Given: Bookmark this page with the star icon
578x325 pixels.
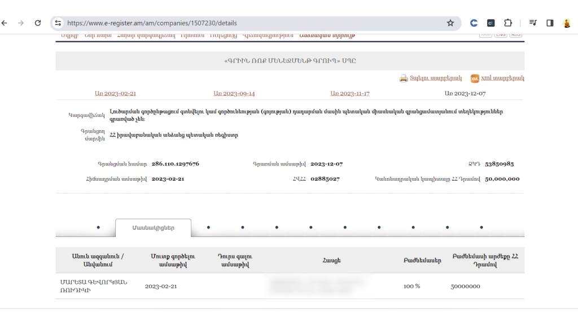Looking at the screenshot, I should [x=450, y=23].
